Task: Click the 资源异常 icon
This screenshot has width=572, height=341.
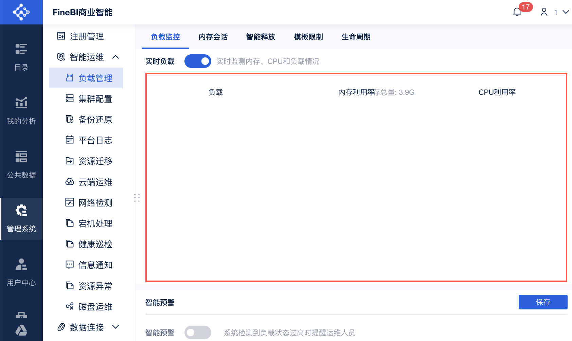Action: pyautogui.click(x=70, y=286)
